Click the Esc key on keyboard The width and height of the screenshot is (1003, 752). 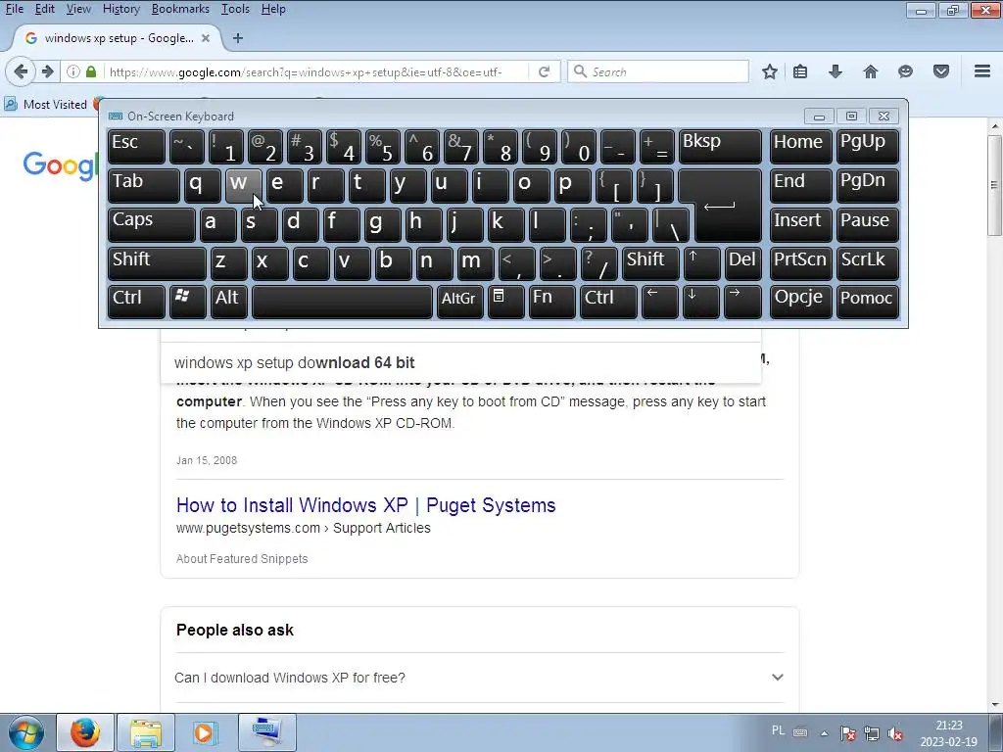tap(136, 147)
